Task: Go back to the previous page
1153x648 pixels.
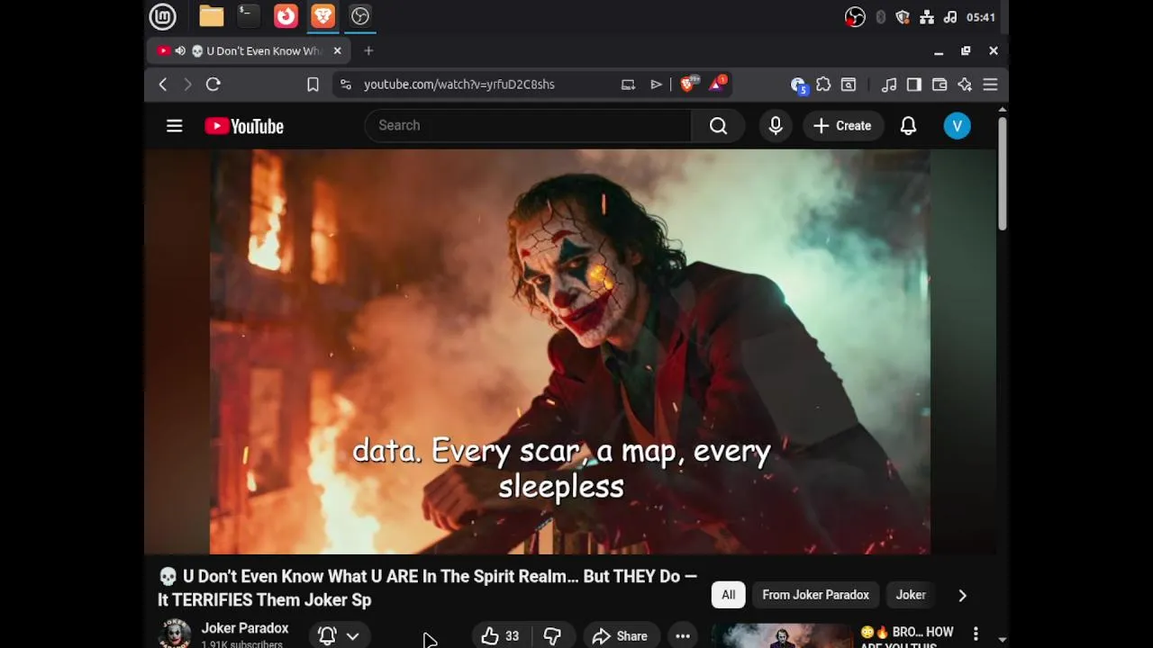Action: click(163, 85)
